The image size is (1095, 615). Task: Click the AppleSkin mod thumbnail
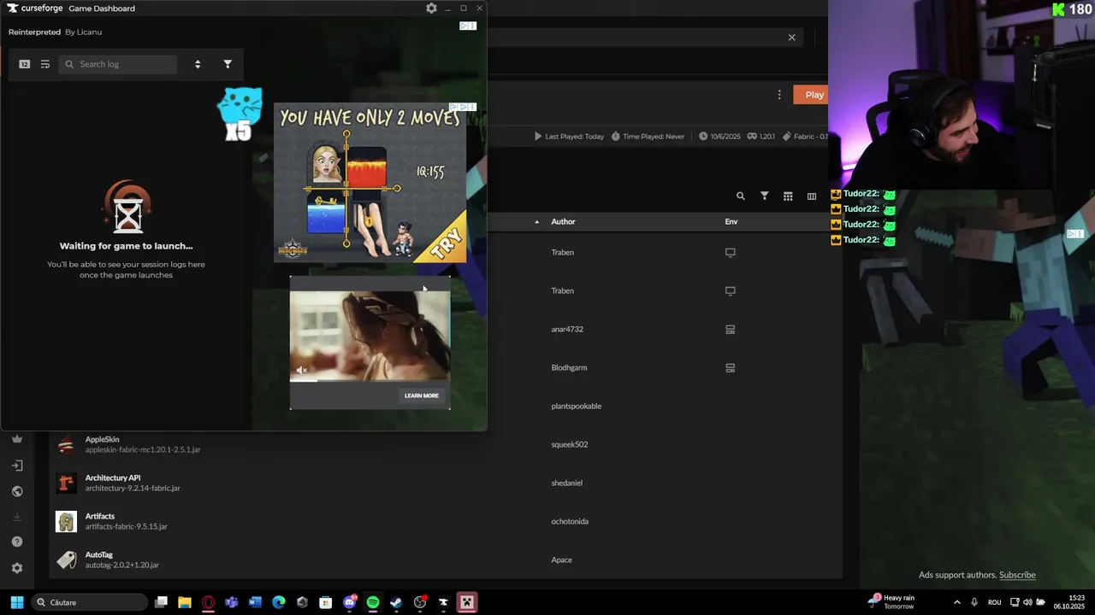point(66,445)
